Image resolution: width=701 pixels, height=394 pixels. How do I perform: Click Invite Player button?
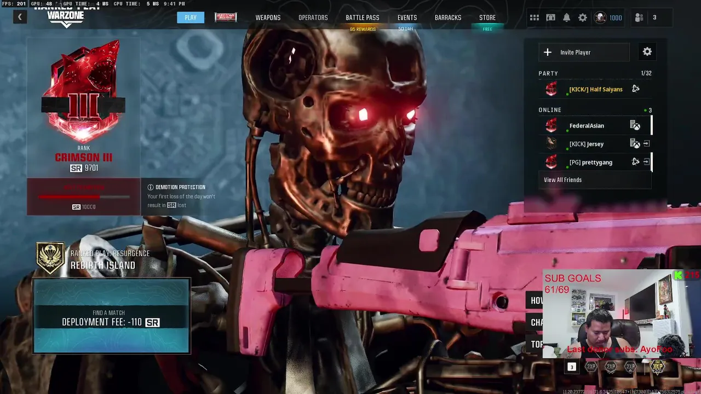[584, 52]
